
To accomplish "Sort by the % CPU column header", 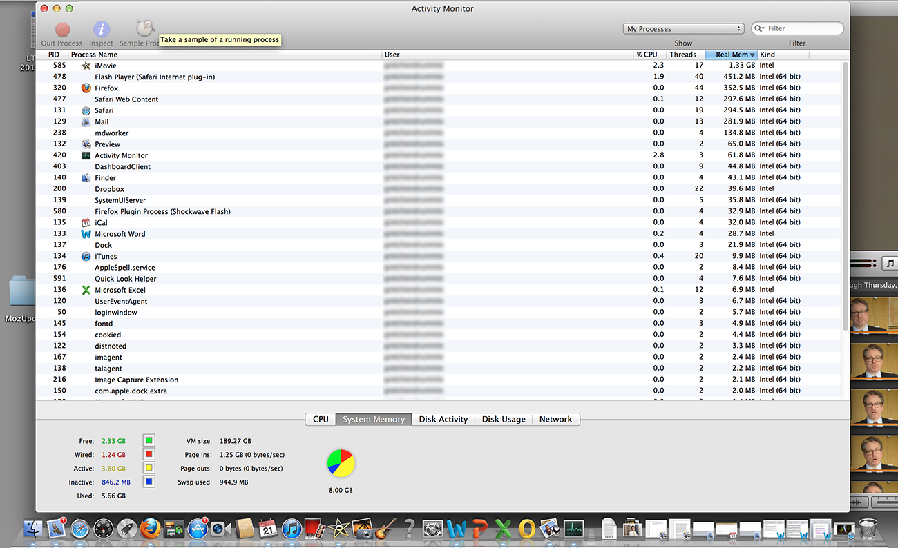I will [647, 55].
